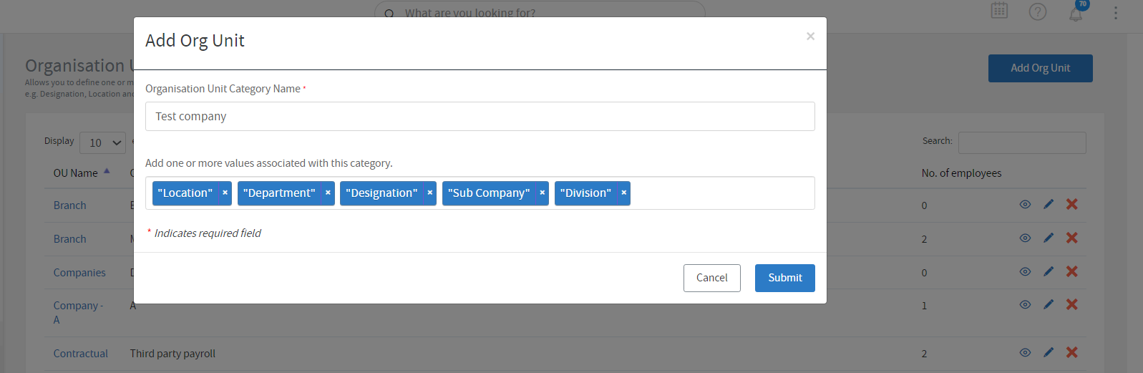
Task: Delete the second Branch row
Action: 1072,238
